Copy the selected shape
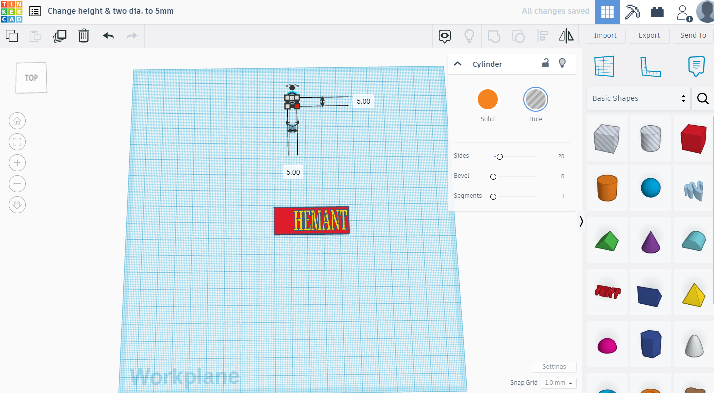 point(12,36)
